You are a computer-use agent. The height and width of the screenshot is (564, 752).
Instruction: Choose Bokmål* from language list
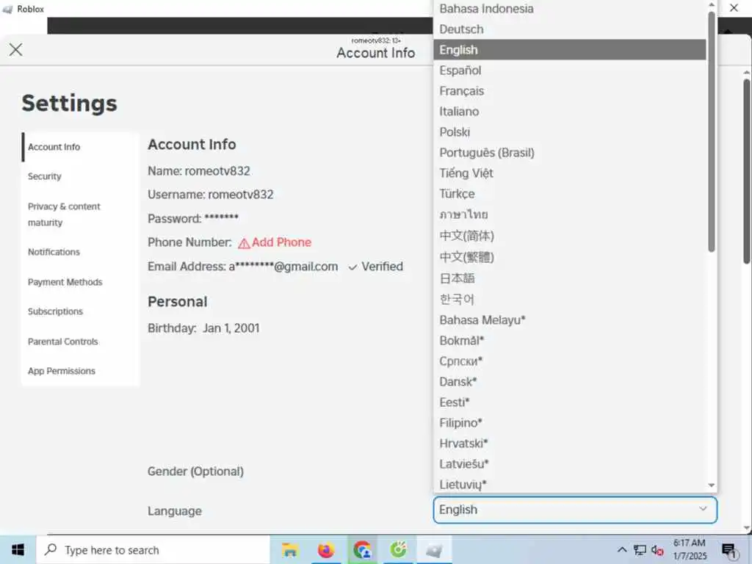[569, 341]
